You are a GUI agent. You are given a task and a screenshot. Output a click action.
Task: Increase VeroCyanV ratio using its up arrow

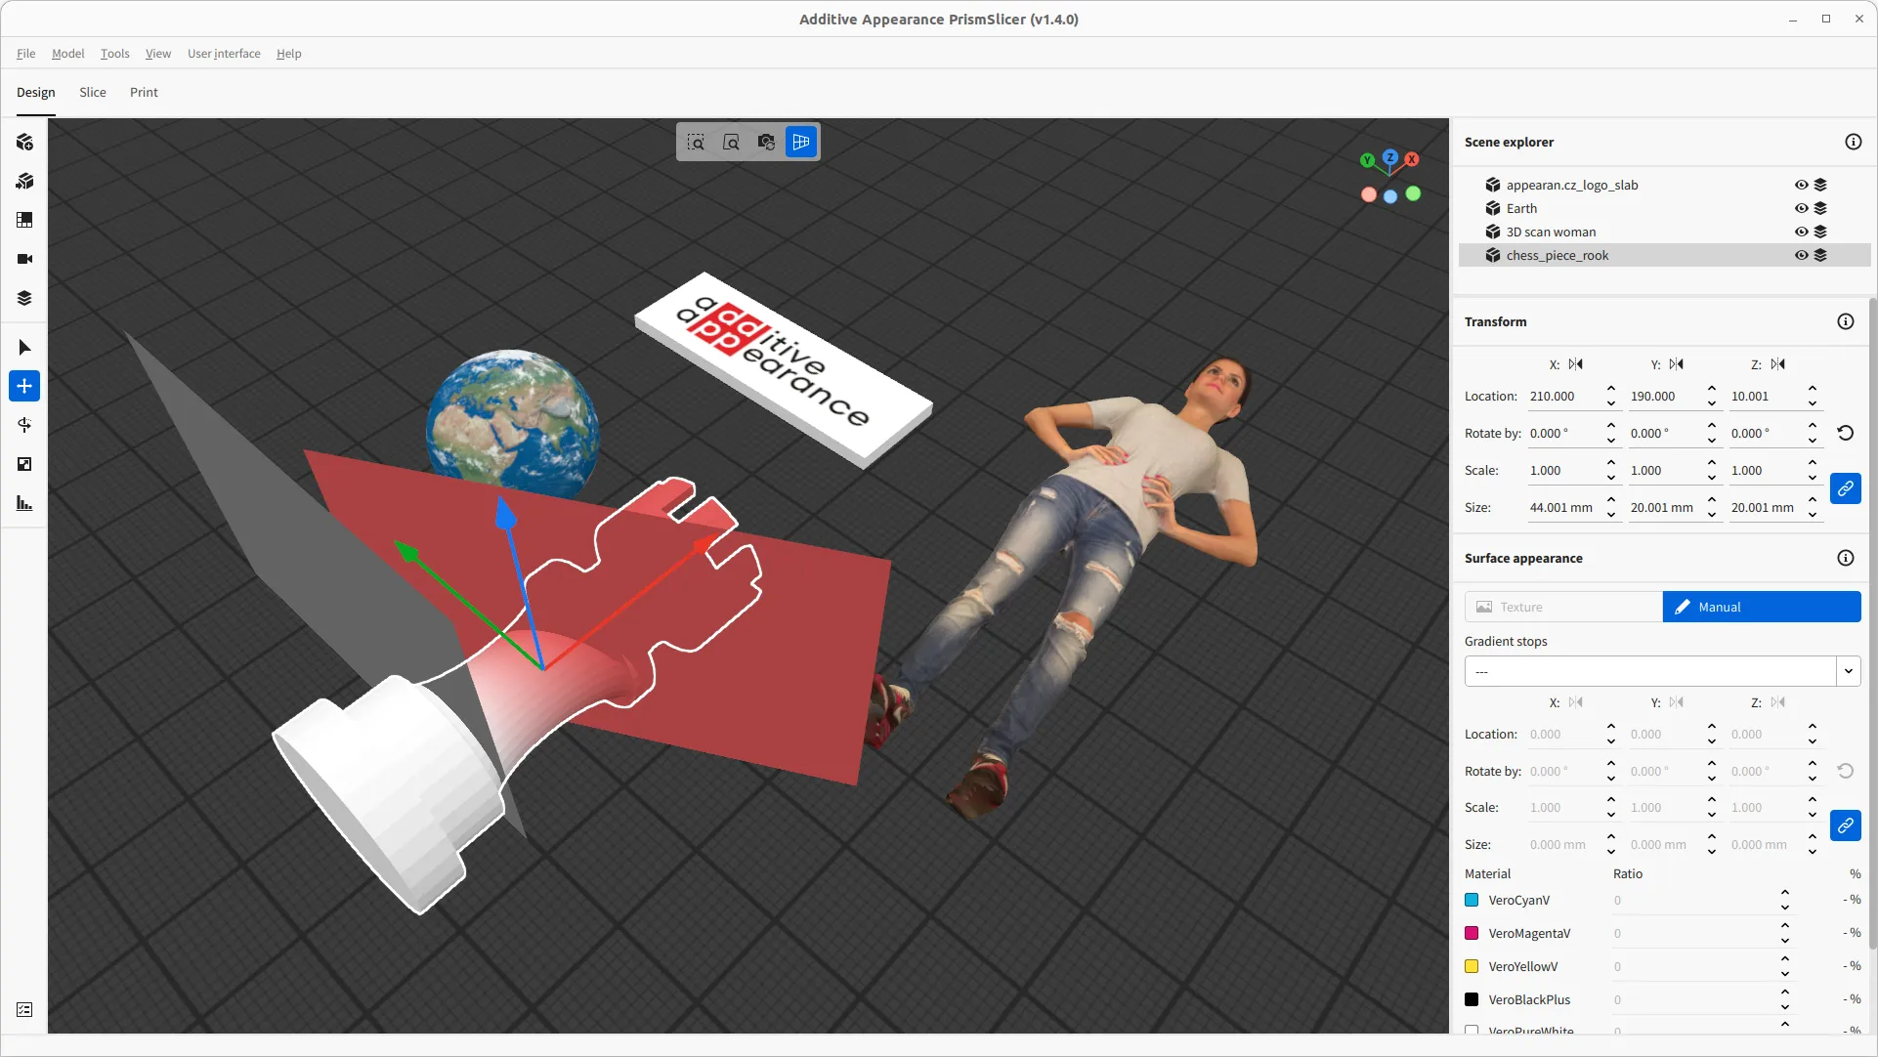click(1785, 893)
